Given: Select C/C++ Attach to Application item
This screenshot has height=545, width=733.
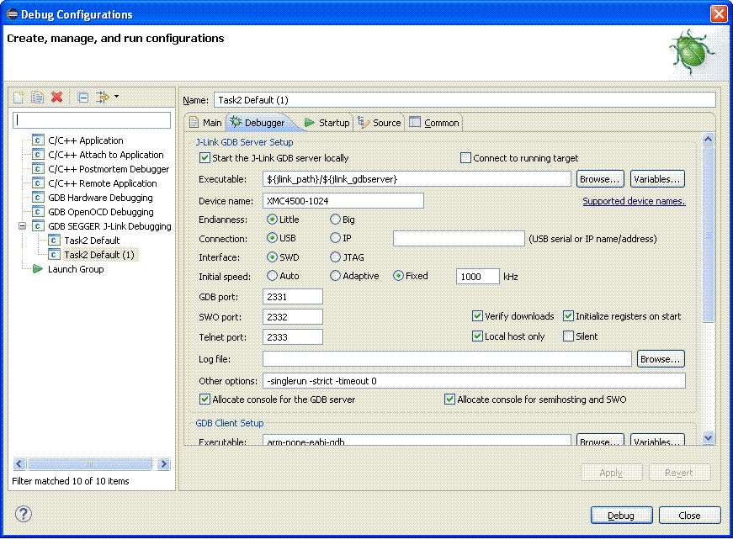Looking at the screenshot, I should 106,155.
